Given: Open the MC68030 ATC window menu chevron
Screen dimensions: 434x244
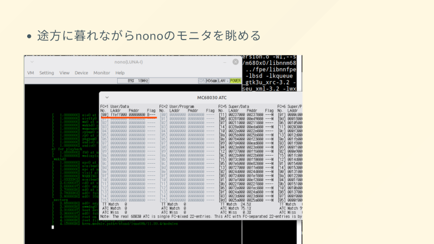Looking at the screenshot, I should click(x=107, y=97).
